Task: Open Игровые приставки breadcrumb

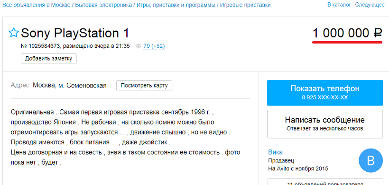Action: 245,5
